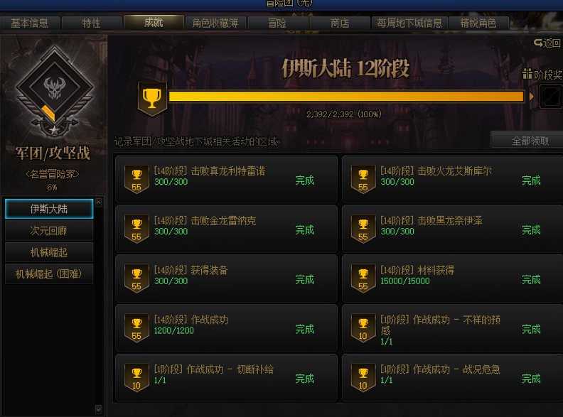The width and height of the screenshot is (563, 417).
Task: Click the golden stage progress bar
Action: pyautogui.click(x=346, y=96)
